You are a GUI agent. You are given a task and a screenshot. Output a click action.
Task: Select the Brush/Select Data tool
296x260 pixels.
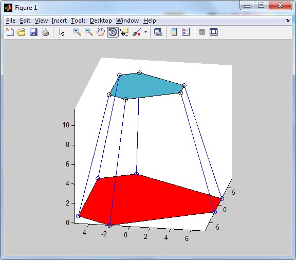(137, 32)
